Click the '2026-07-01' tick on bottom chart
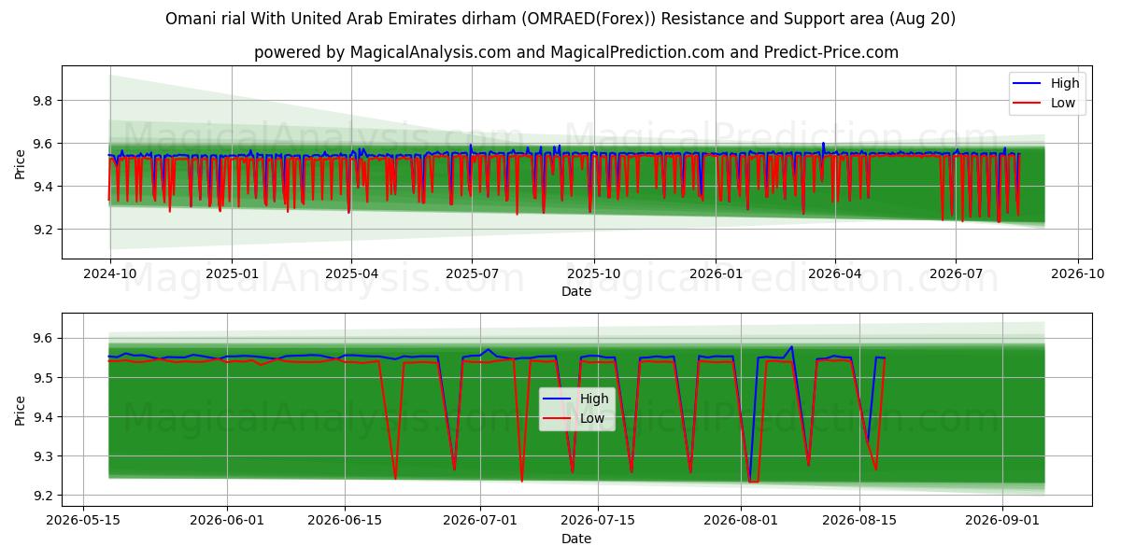 tap(480, 522)
